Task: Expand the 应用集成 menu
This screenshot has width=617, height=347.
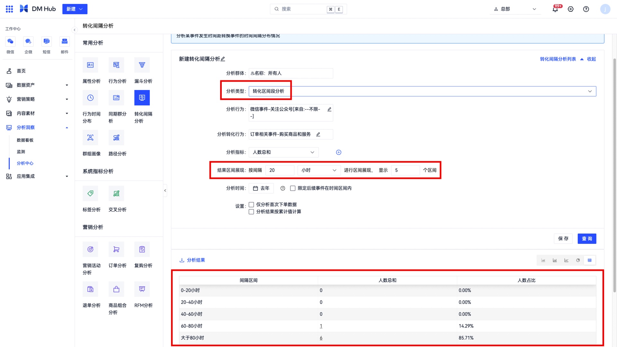Action: 37,176
